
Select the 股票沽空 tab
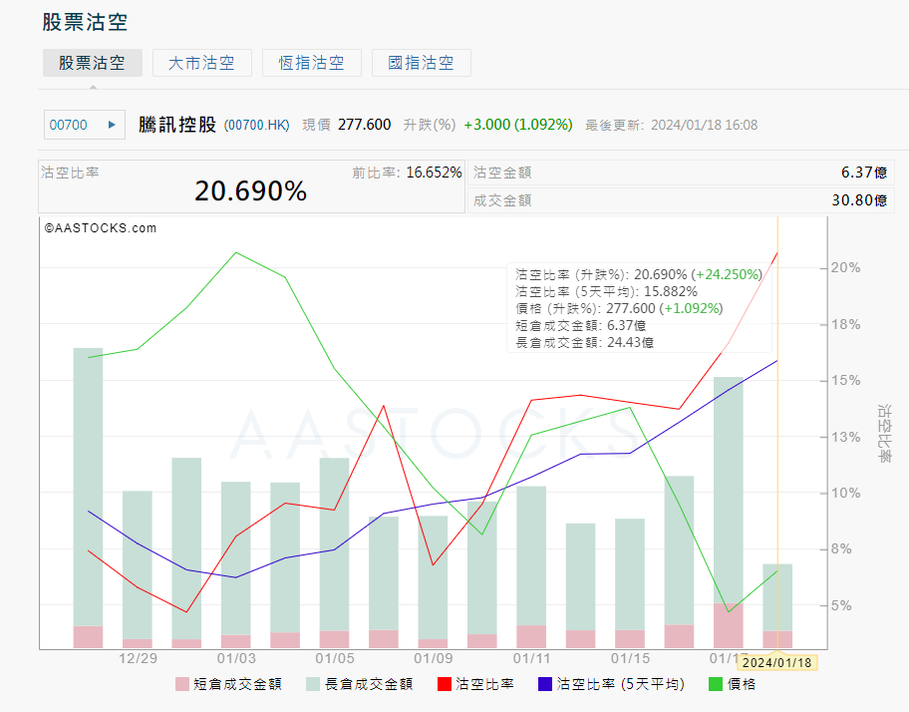point(93,63)
